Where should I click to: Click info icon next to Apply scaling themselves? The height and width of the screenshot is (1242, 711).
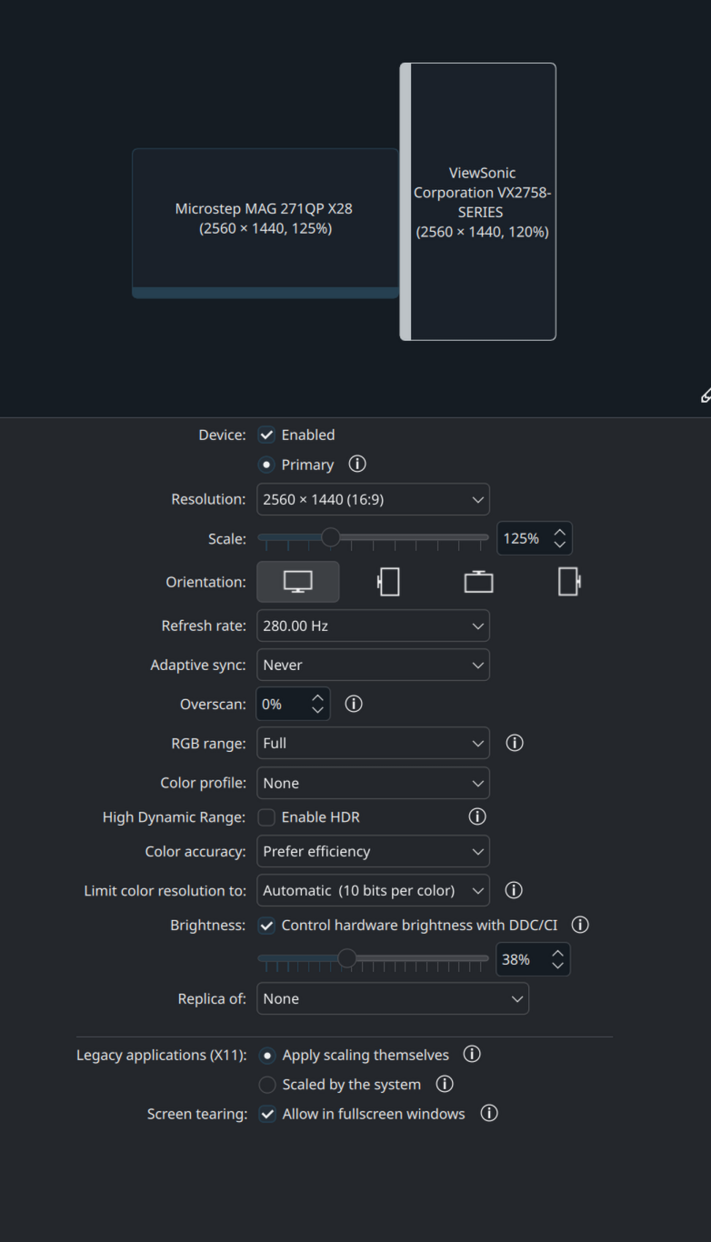pos(472,1055)
